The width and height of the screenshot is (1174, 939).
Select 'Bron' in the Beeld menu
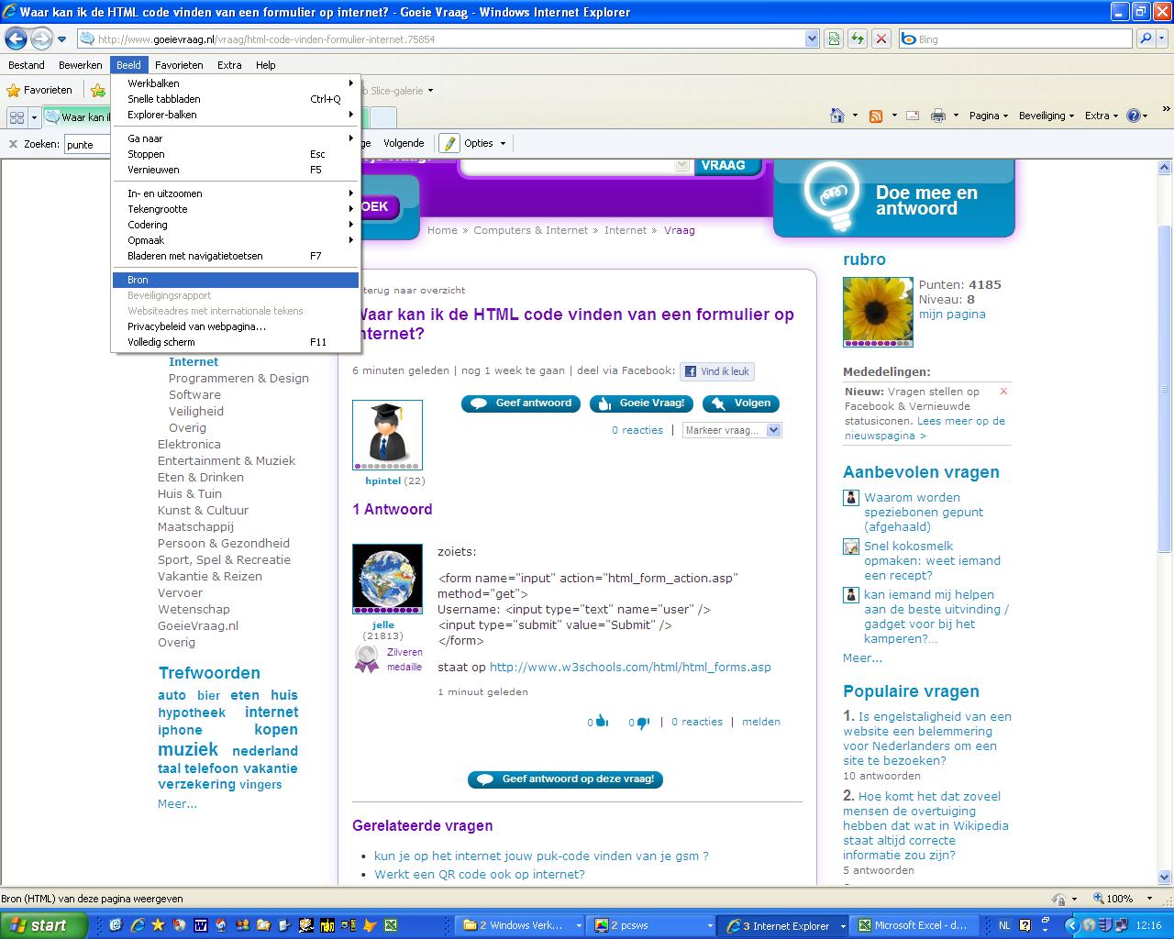click(138, 280)
